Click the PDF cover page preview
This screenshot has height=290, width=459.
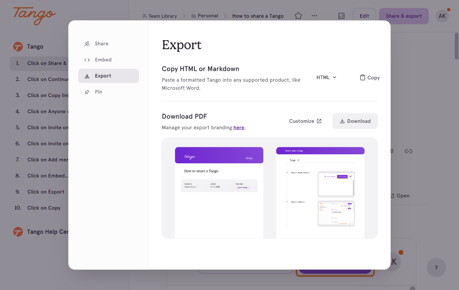pos(219,193)
